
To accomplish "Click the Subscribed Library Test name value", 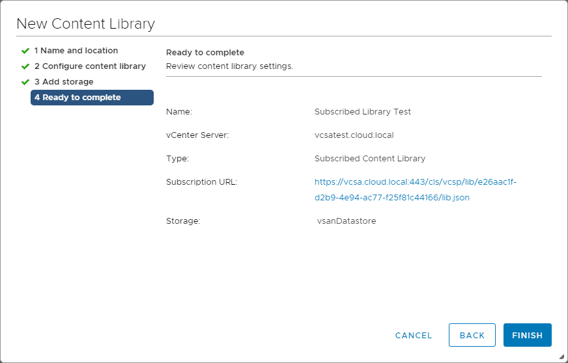I will click(362, 112).
